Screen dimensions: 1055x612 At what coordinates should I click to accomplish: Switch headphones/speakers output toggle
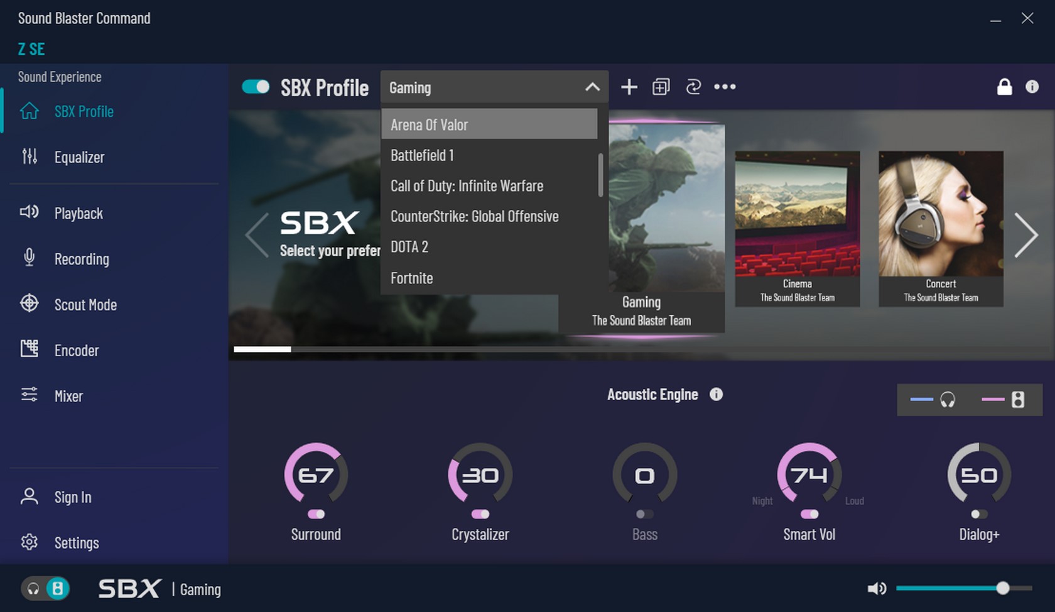pos(45,588)
